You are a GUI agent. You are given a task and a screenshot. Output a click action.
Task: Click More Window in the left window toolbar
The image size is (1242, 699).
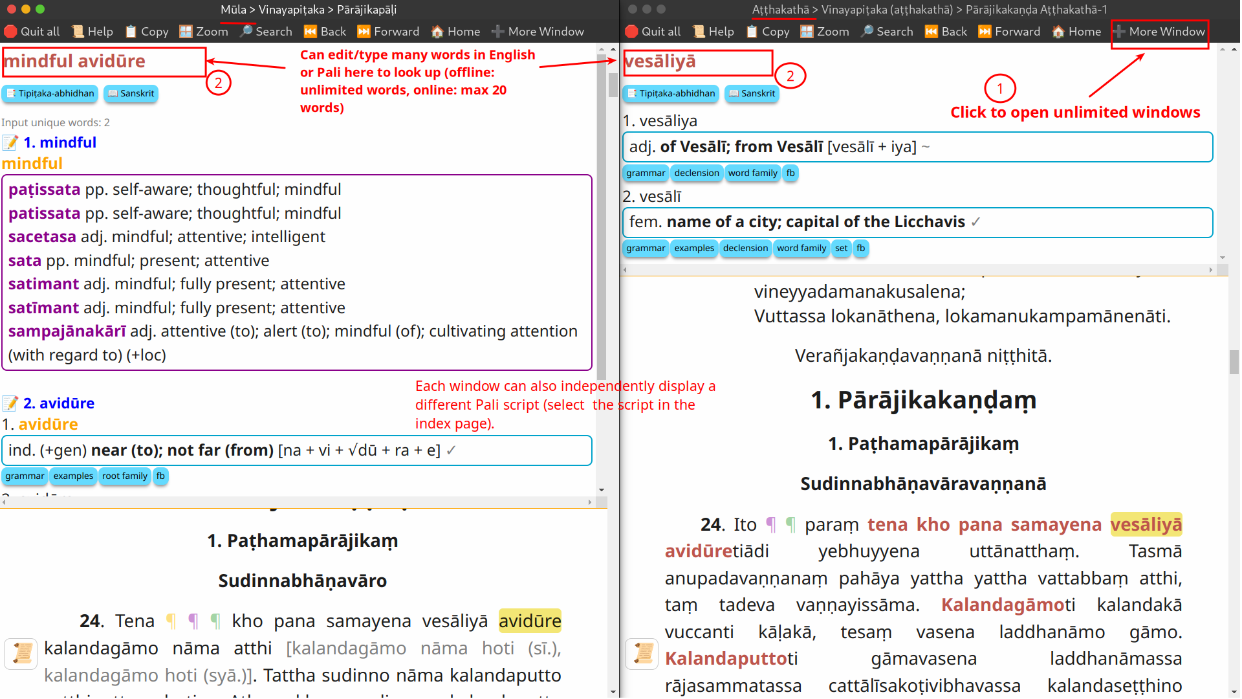[538, 31]
